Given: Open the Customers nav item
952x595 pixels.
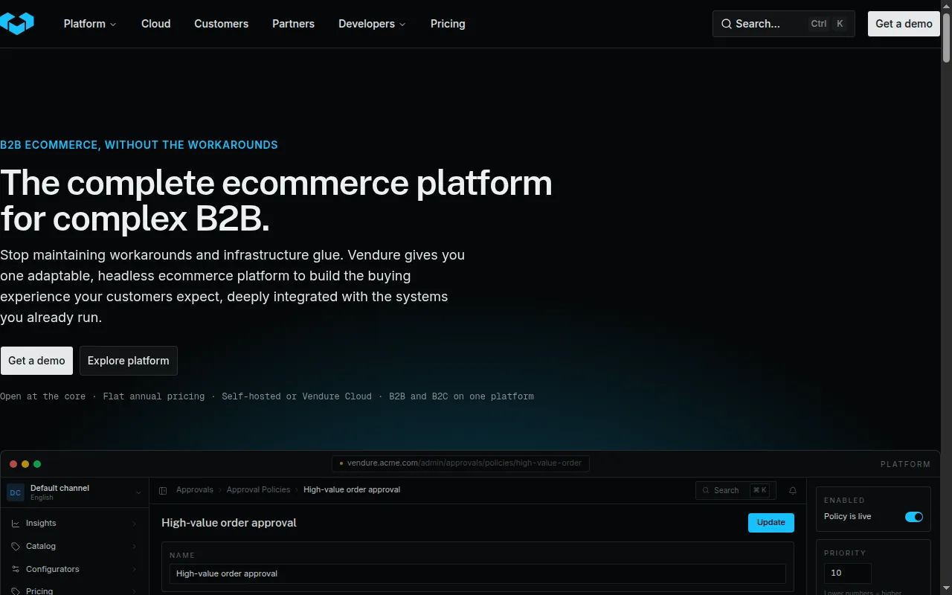Looking at the screenshot, I should point(222,24).
